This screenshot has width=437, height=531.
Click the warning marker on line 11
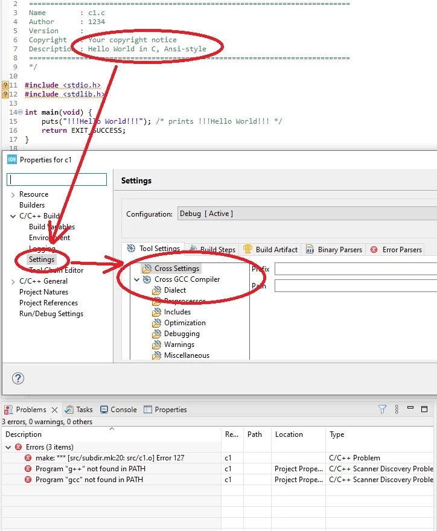[5, 85]
